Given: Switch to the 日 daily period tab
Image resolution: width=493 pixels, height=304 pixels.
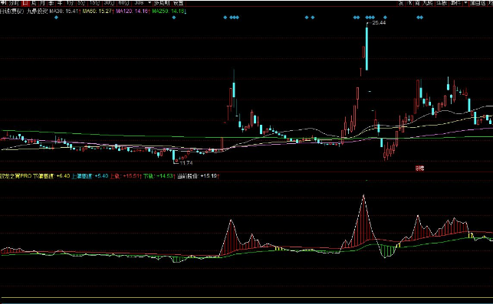Looking at the screenshot, I should [x=25, y=3].
